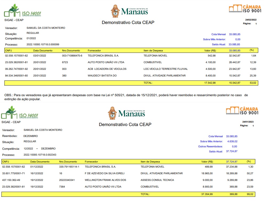Viewport: 269px width, 207px height.
Task: Click document date 01/12/2022
Action: (37, 167)
